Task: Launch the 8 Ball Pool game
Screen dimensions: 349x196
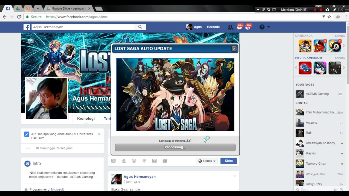Action: pyautogui.click(x=335, y=46)
